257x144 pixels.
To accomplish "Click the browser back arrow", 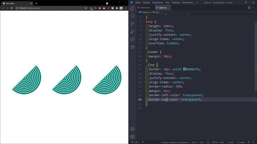I will [3, 8].
